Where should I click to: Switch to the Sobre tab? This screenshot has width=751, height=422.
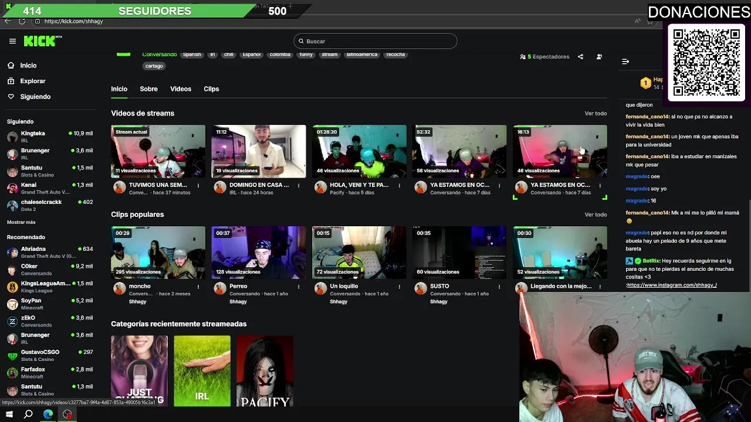pyautogui.click(x=148, y=89)
